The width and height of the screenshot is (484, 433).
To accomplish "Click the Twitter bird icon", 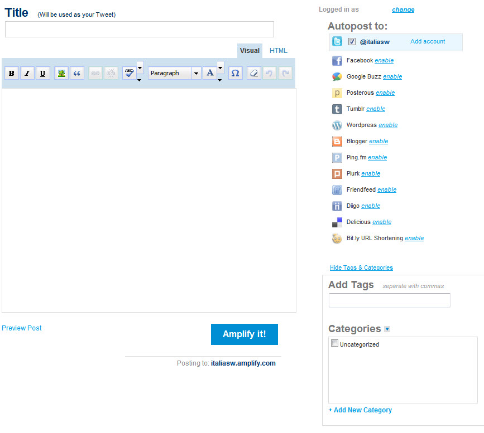I will coord(337,42).
